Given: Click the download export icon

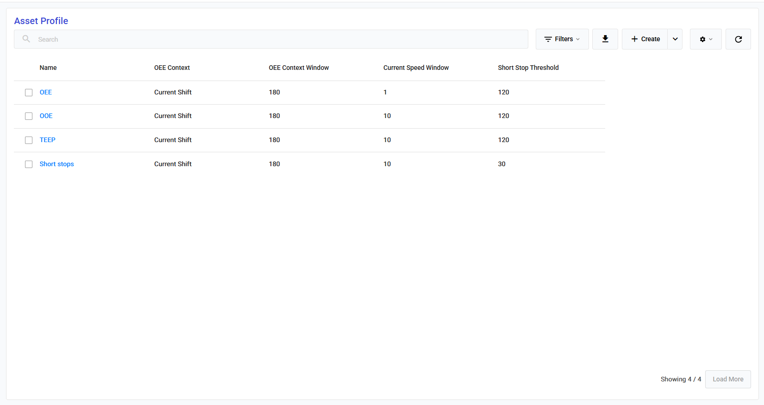Looking at the screenshot, I should click(x=605, y=39).
